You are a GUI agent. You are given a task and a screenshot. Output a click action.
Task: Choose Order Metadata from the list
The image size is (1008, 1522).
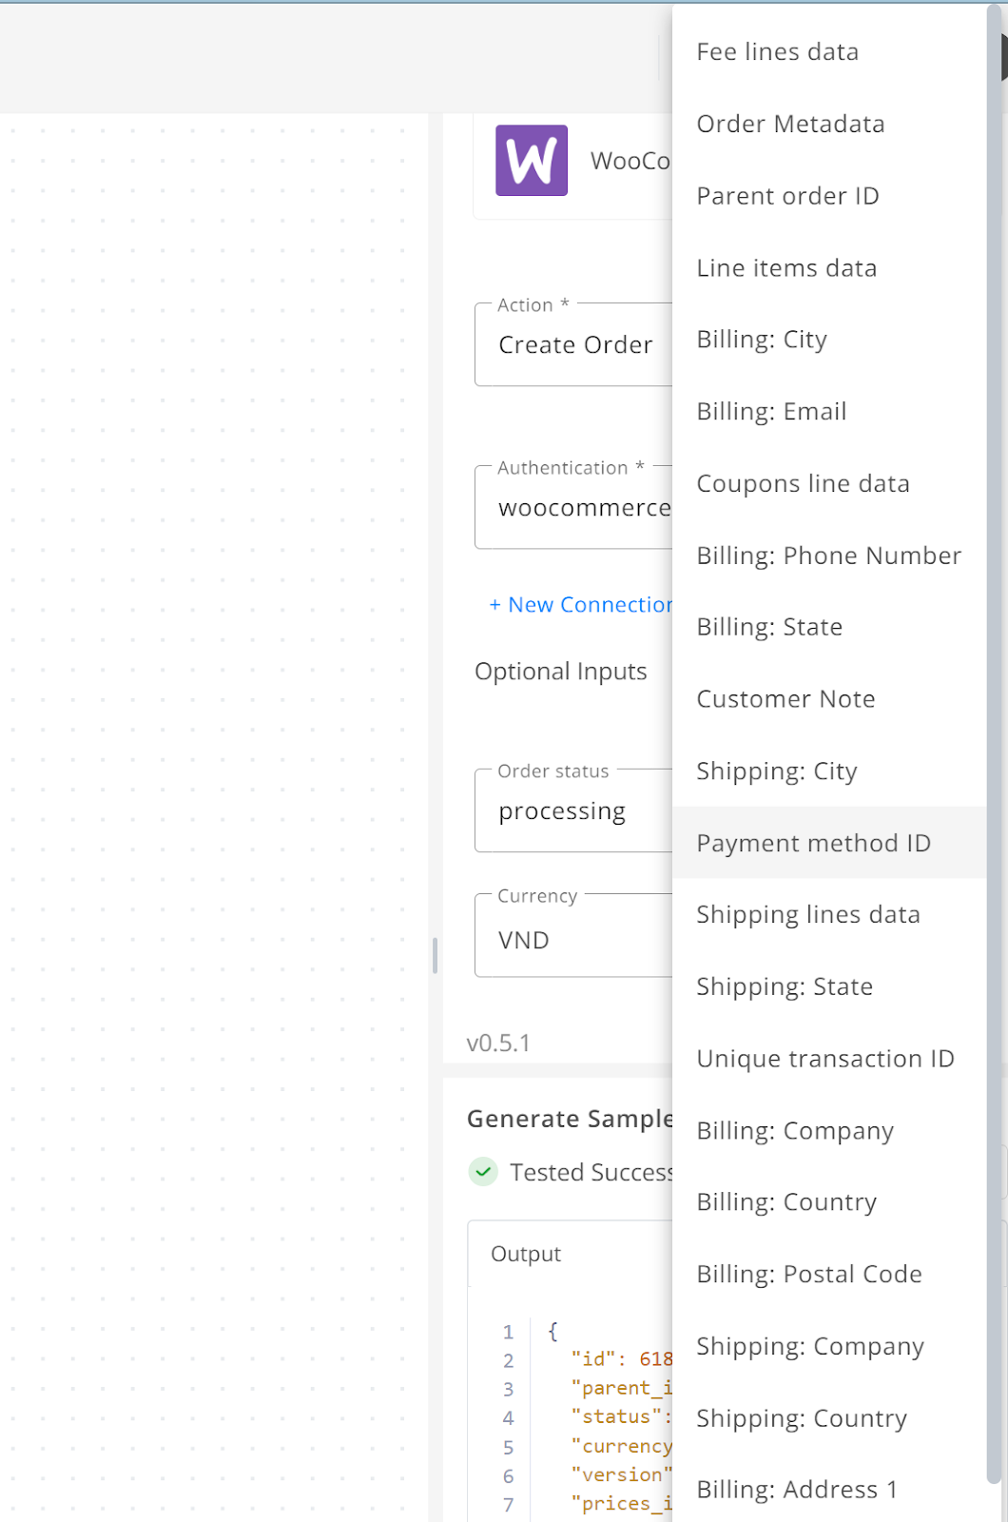829,125
